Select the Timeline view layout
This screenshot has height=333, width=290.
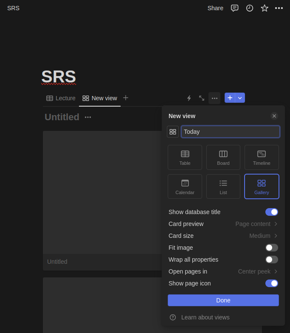(x=262, y=157)
